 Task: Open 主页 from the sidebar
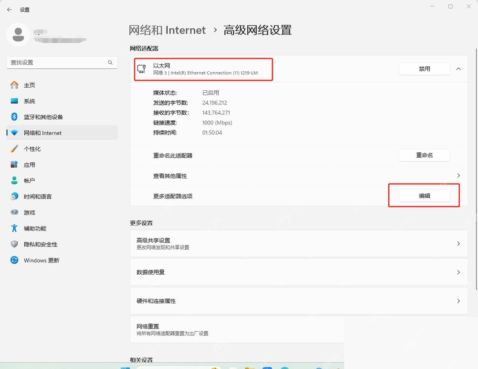62,85
